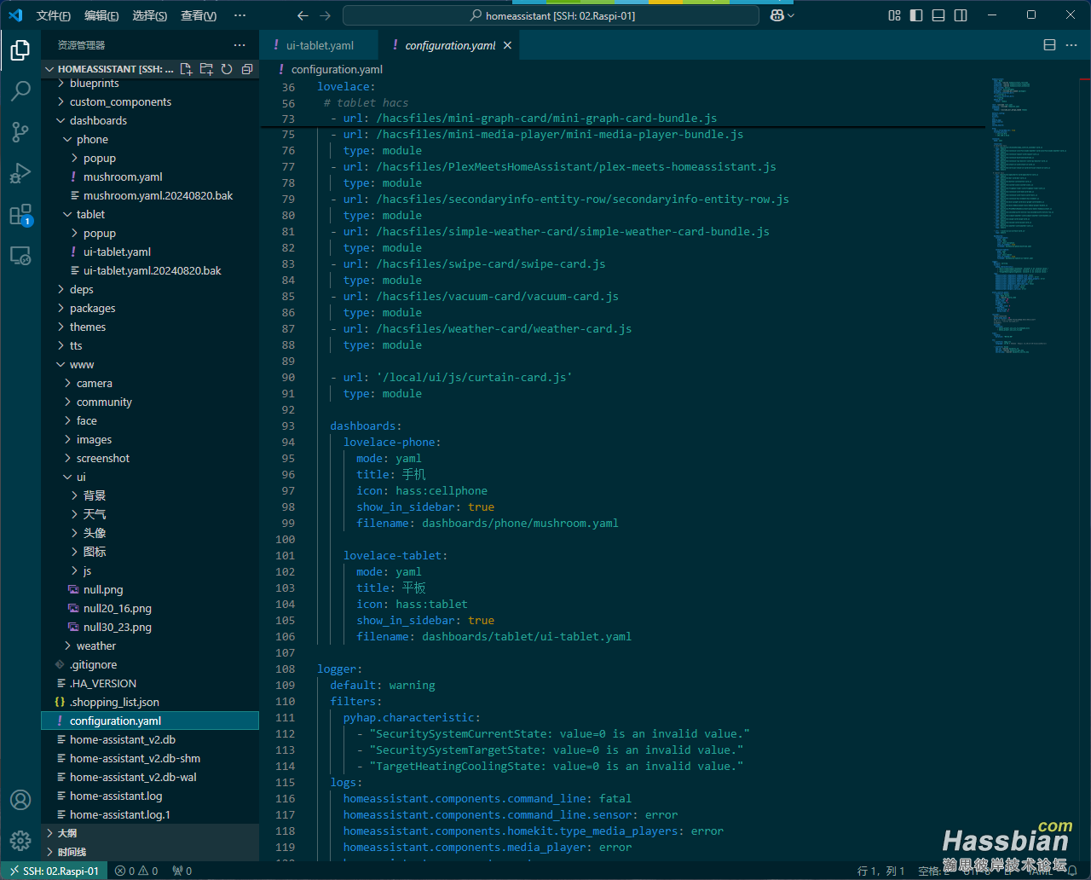Toggle the Panel layout button
Viewport: 1091px width, 880px height.
point(938,15)
